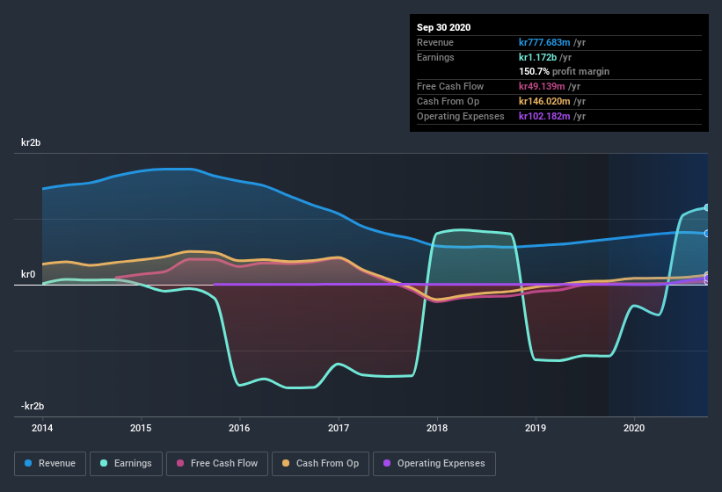Click the Earnings endpoint marker on chart

707,207
